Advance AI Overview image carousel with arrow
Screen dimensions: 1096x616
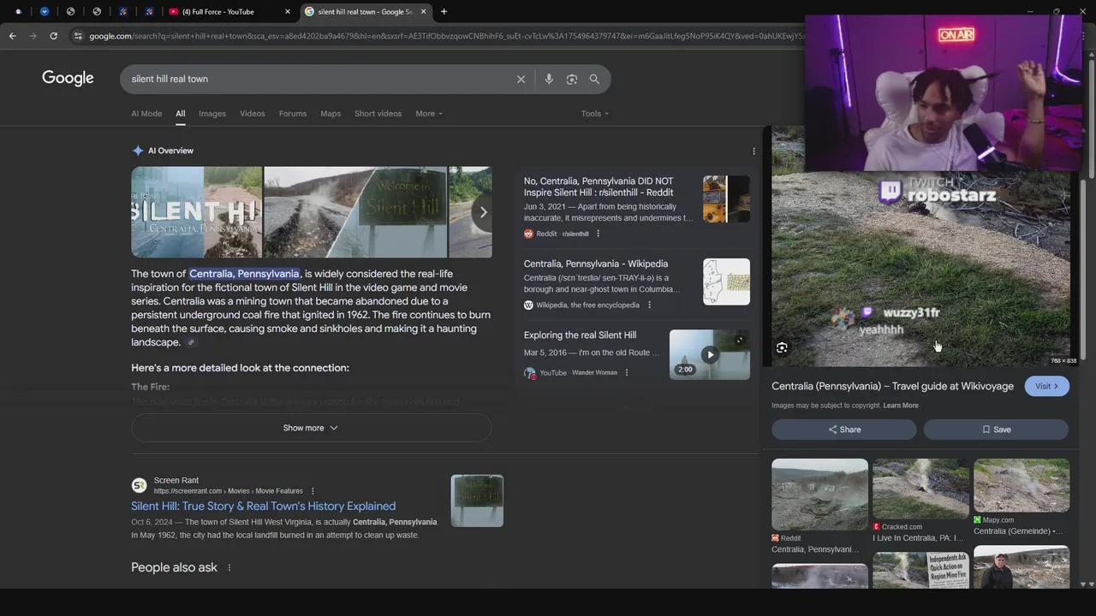point(483,212)
